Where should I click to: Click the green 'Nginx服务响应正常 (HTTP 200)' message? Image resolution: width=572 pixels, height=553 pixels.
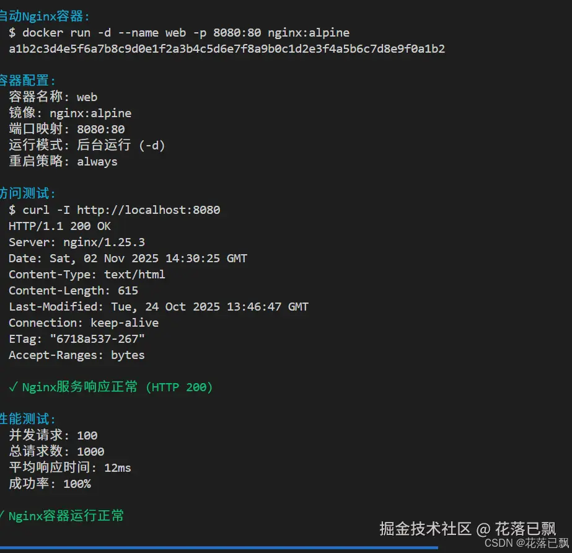click(111, 387)
